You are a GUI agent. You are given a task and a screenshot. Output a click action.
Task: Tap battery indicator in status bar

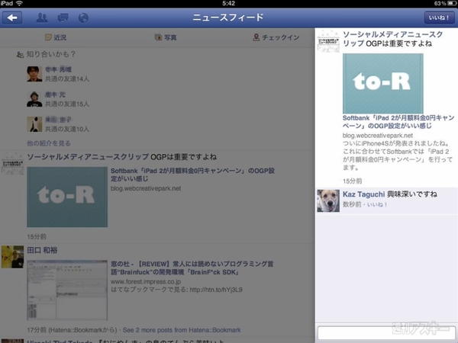[x=452, y=3]
